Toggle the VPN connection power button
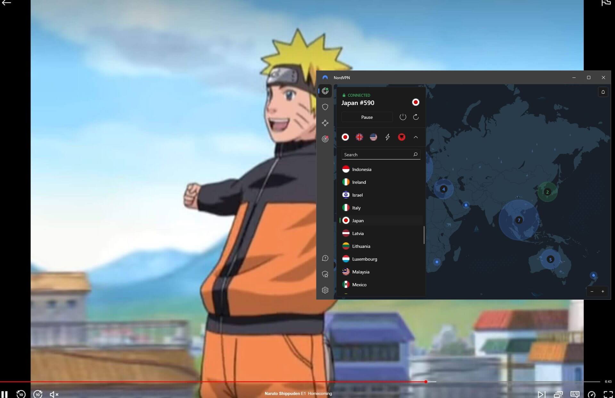Viewport: 615px width, 398px height. 402,117
